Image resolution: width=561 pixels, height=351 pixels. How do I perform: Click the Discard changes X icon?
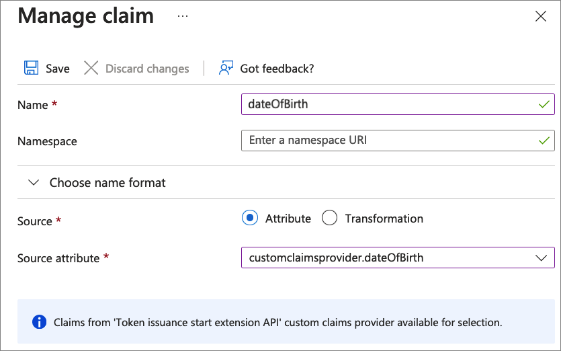point(91,68)
